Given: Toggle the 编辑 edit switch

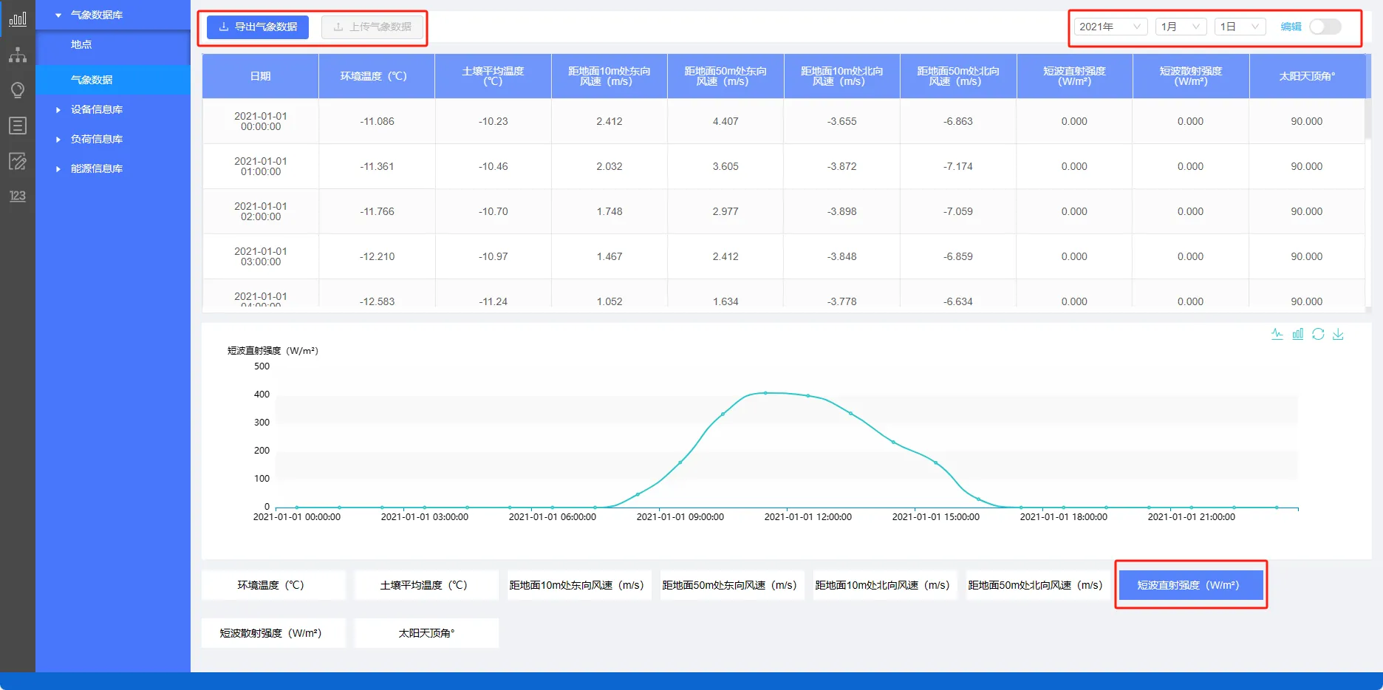Looking at the screenshot, I should [1325, 27].
